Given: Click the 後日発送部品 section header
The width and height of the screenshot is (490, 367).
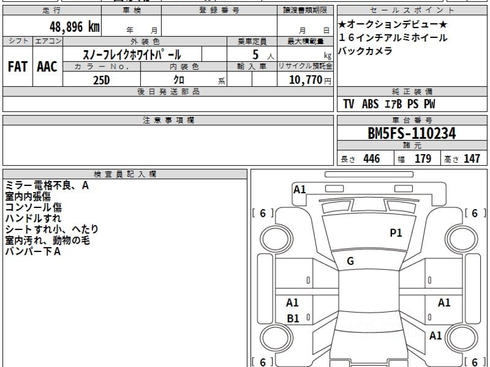Looking at the screenshot, I should (x=168, y=92).
